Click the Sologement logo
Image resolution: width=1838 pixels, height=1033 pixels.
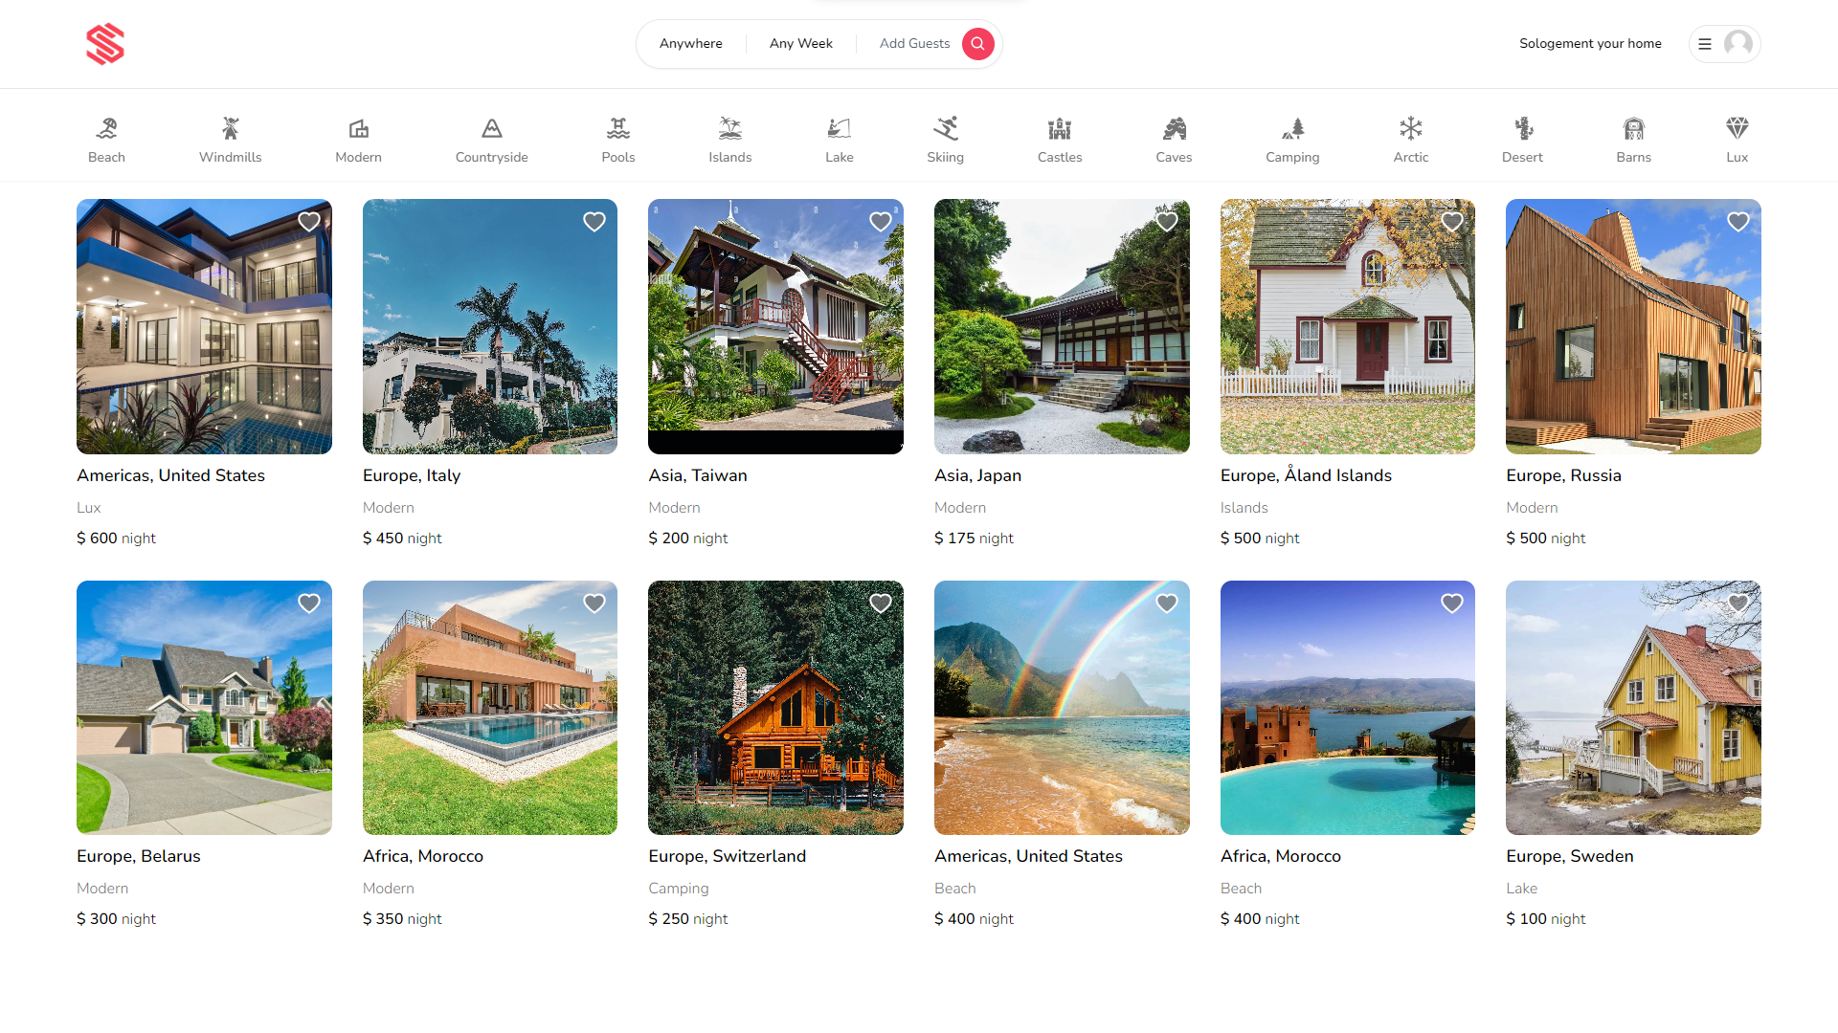click(105, 44)
